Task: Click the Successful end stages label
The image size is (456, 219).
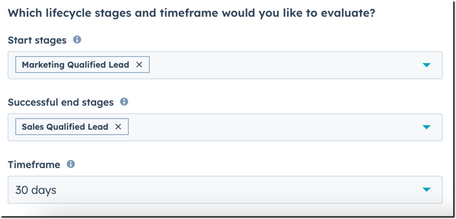Action: [61, 103]
